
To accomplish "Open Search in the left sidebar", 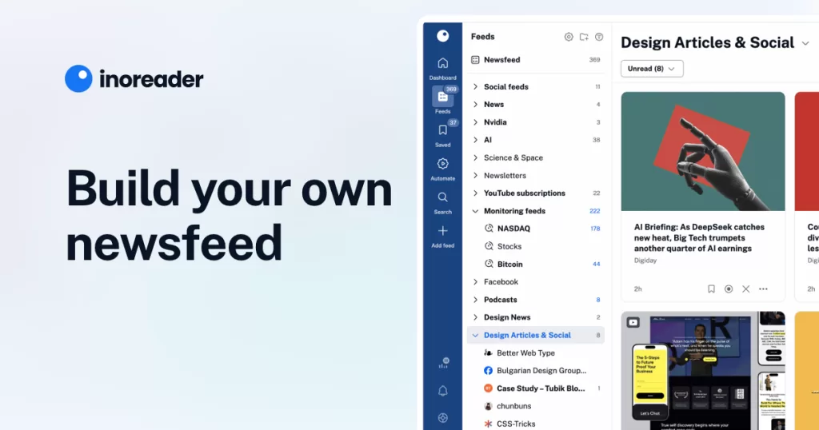I will click(442, 197).
